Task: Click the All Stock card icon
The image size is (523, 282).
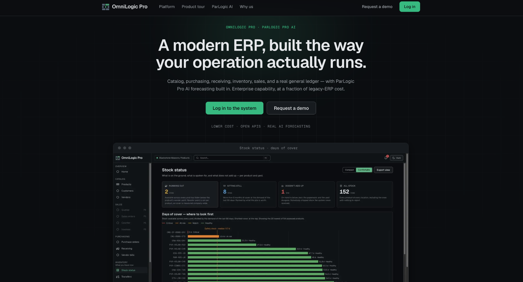Action: pyautogui.click(x=341, y=186)
